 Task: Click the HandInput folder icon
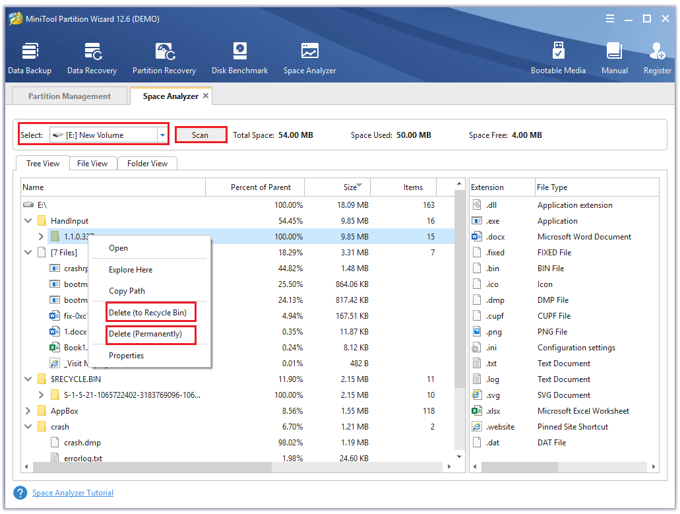point(42,221)
